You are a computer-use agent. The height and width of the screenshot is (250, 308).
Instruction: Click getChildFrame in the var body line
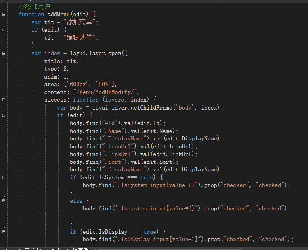click(151, 108)
